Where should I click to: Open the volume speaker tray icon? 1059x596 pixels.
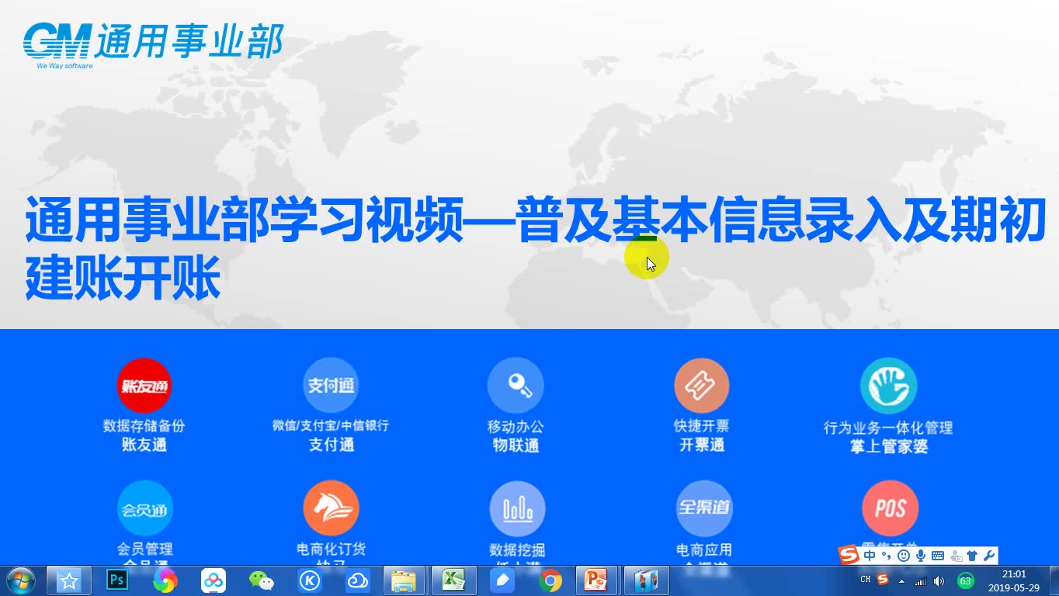tap(939, 580)
